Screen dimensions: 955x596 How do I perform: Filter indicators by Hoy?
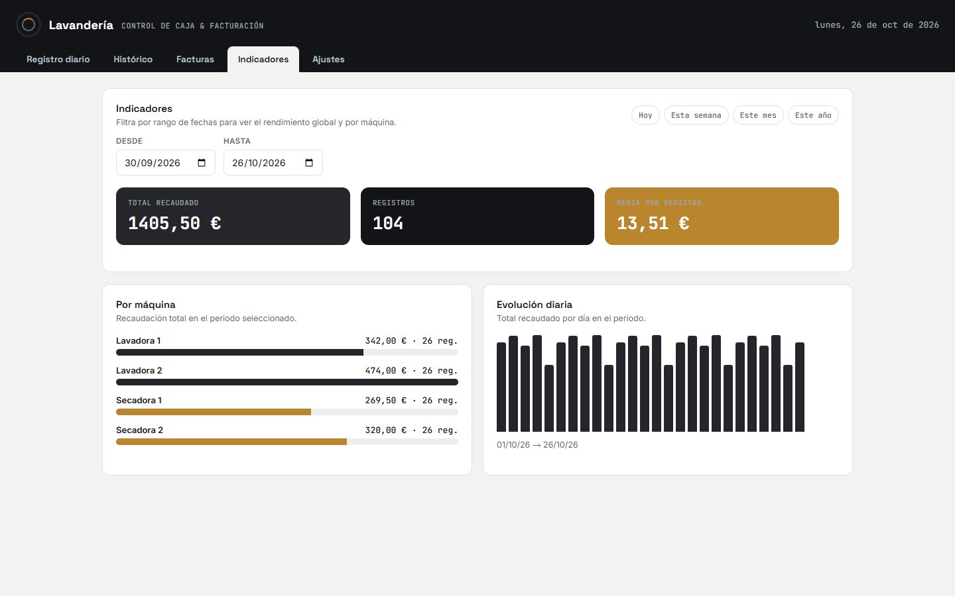tap(645, 115)
